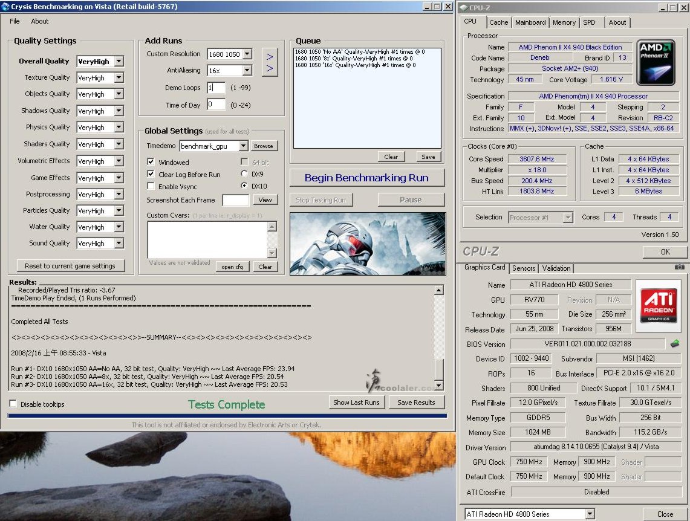Click the Crysis nanosuit preview image
Viewport: 690px width, 521px height.
(x=368, y=244)
